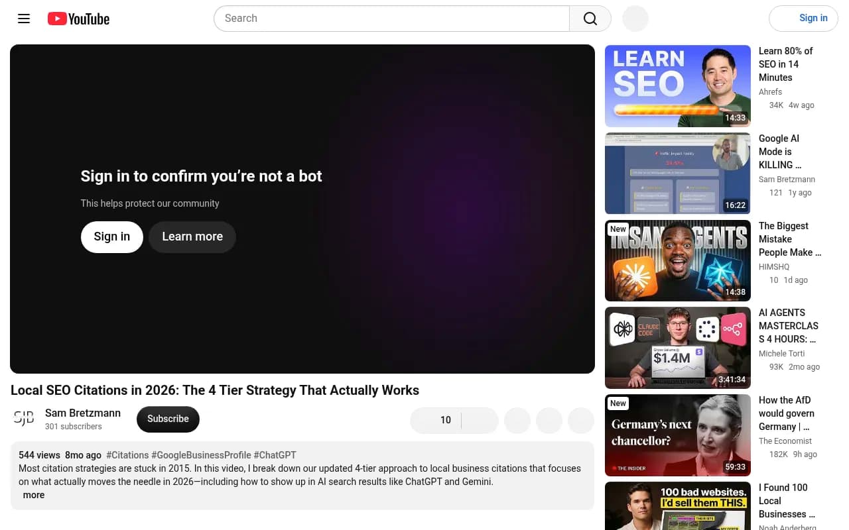Image resolution: width=849 pixels, height=530 pixels.
Task: Open "Learn 80% of SEO in 14 Minutes" title
Action: coord(786,64)
